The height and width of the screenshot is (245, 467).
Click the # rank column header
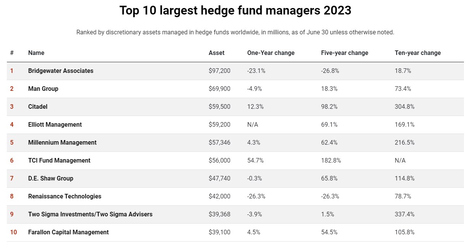click(12, 53)
